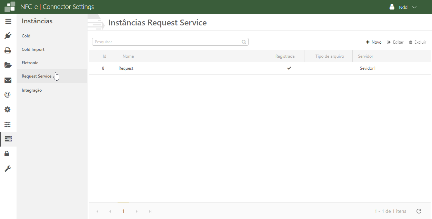Click the Registrada checkmark for Request row
This screenshot has width=432, height=219.
click(x=289, y=68)
